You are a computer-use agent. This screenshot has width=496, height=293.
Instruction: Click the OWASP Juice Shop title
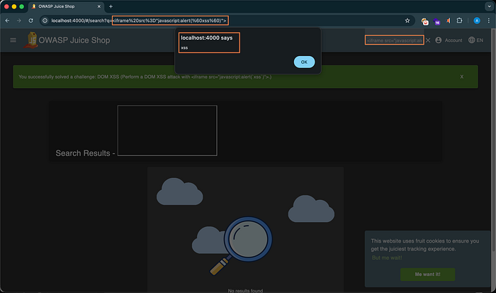(74, 40)
